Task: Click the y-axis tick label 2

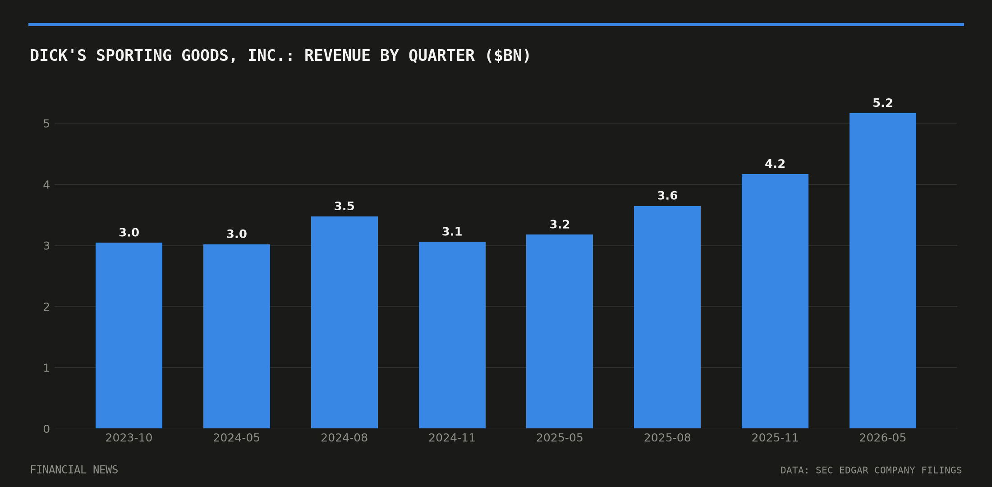Action: (46, 307)
